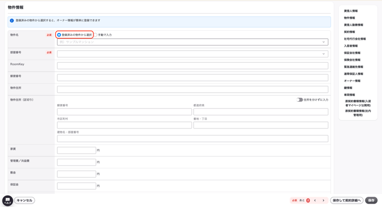The width and height of the screenshot is (382, 207).
Task: Jump to 保証会社情報 section
Action: 352,53
